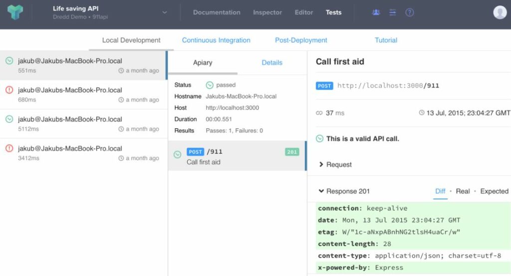Click passed status icon of 551ms run
511x276 pixels.
[9, 60]
